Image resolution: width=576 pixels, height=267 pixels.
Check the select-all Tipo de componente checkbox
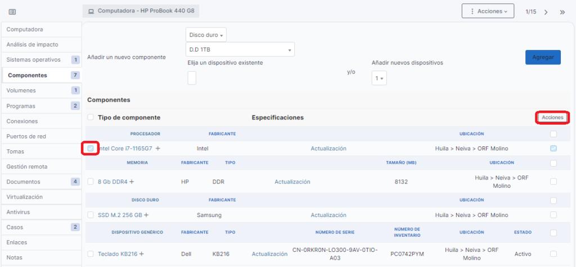[x=91, y=117]
